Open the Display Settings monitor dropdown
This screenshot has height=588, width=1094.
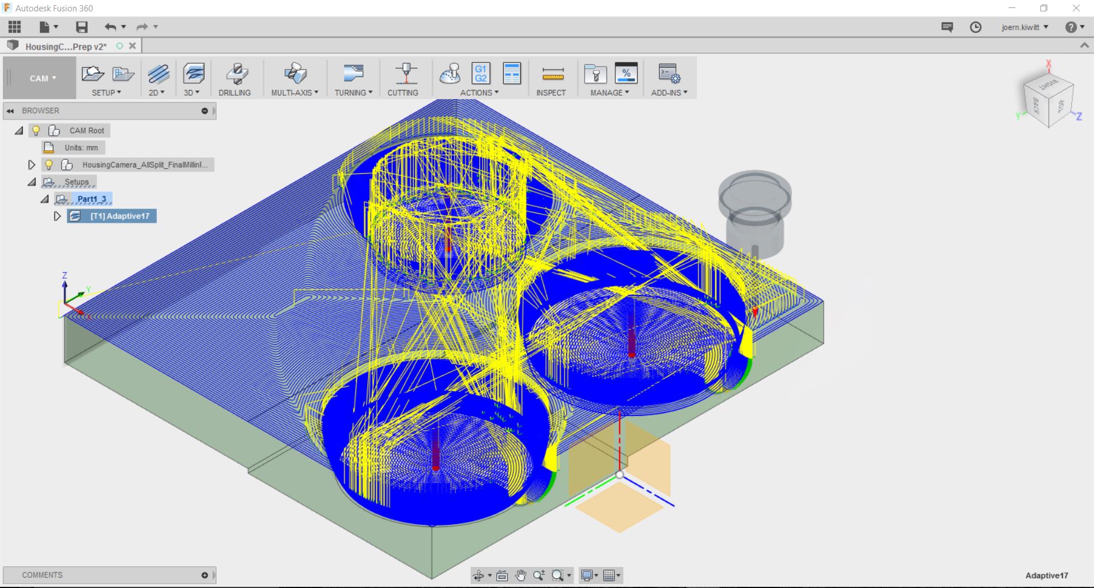tap(589, 575)
